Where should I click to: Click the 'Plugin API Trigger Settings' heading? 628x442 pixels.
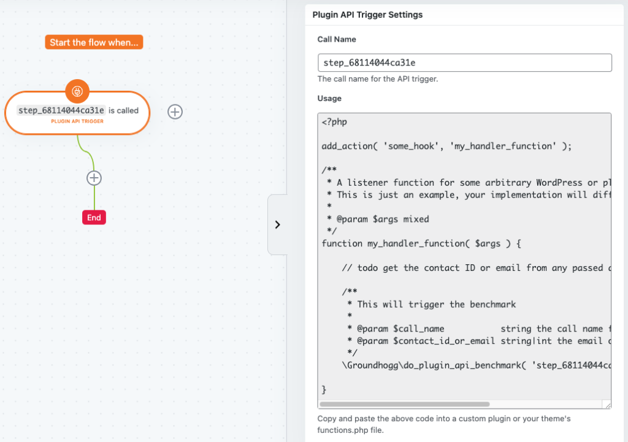click(x=367, y=15)
